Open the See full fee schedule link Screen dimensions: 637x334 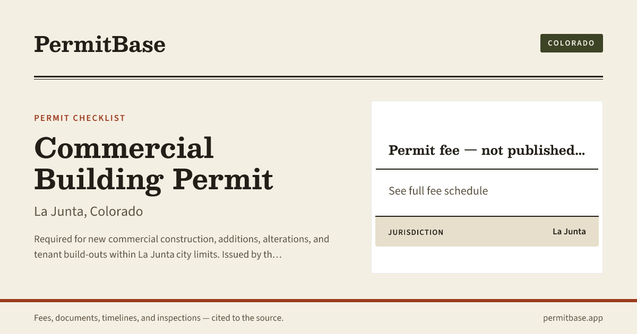(x=438, y=191)
